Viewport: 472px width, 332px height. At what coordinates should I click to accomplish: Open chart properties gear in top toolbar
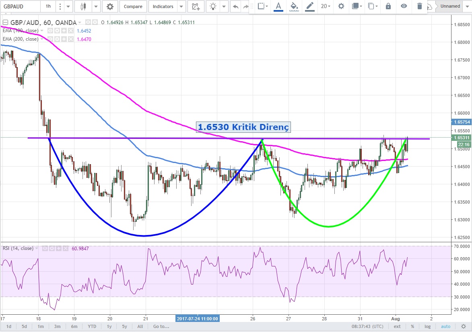point(110,6)
